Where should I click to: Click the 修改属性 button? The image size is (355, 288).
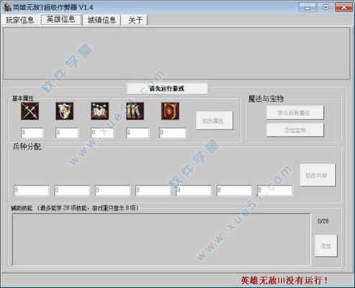pyautogui.click(x=214, y=120)
